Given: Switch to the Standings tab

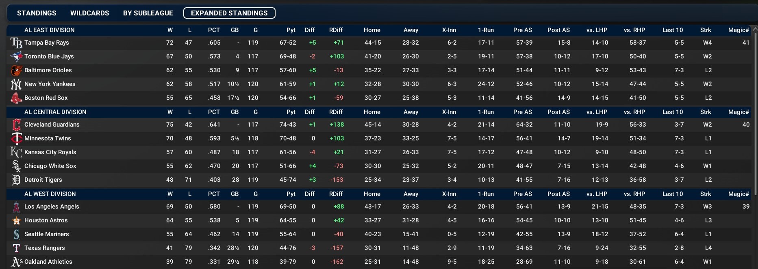Looking at the screenshot, I should (x=37, y=13).
